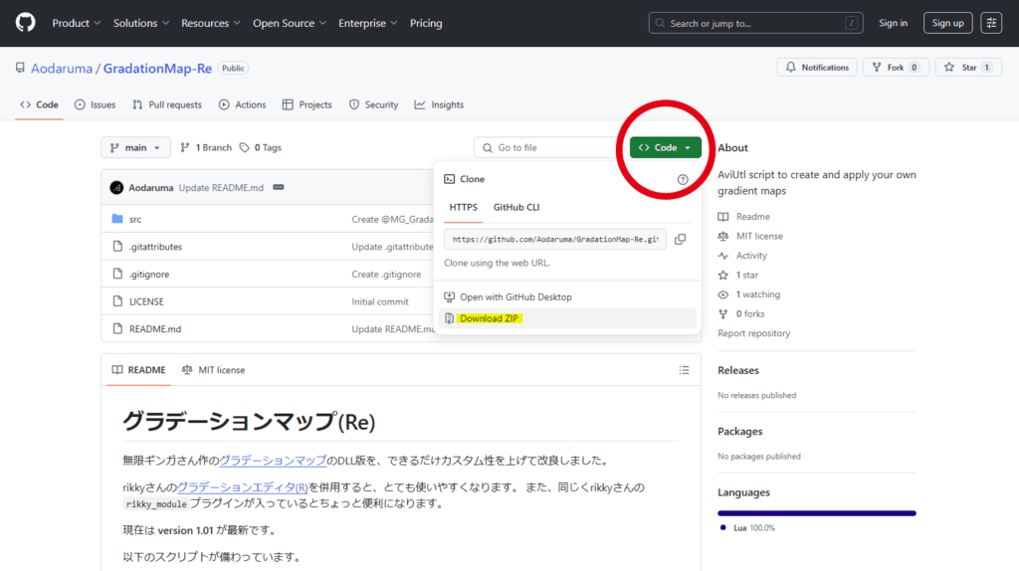Open the main branch selector dropdown
Image resolution: width=1019 pixels, height=571 pixels.
(x=135, y=147)
